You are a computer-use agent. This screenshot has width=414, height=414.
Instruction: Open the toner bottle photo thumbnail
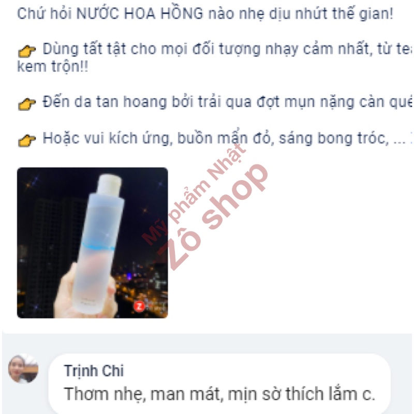point(93,243)
